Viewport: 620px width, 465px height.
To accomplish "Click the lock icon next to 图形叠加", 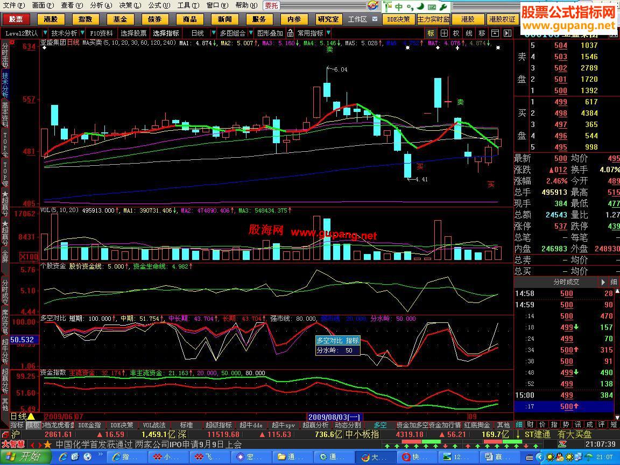I will point(290,33).
